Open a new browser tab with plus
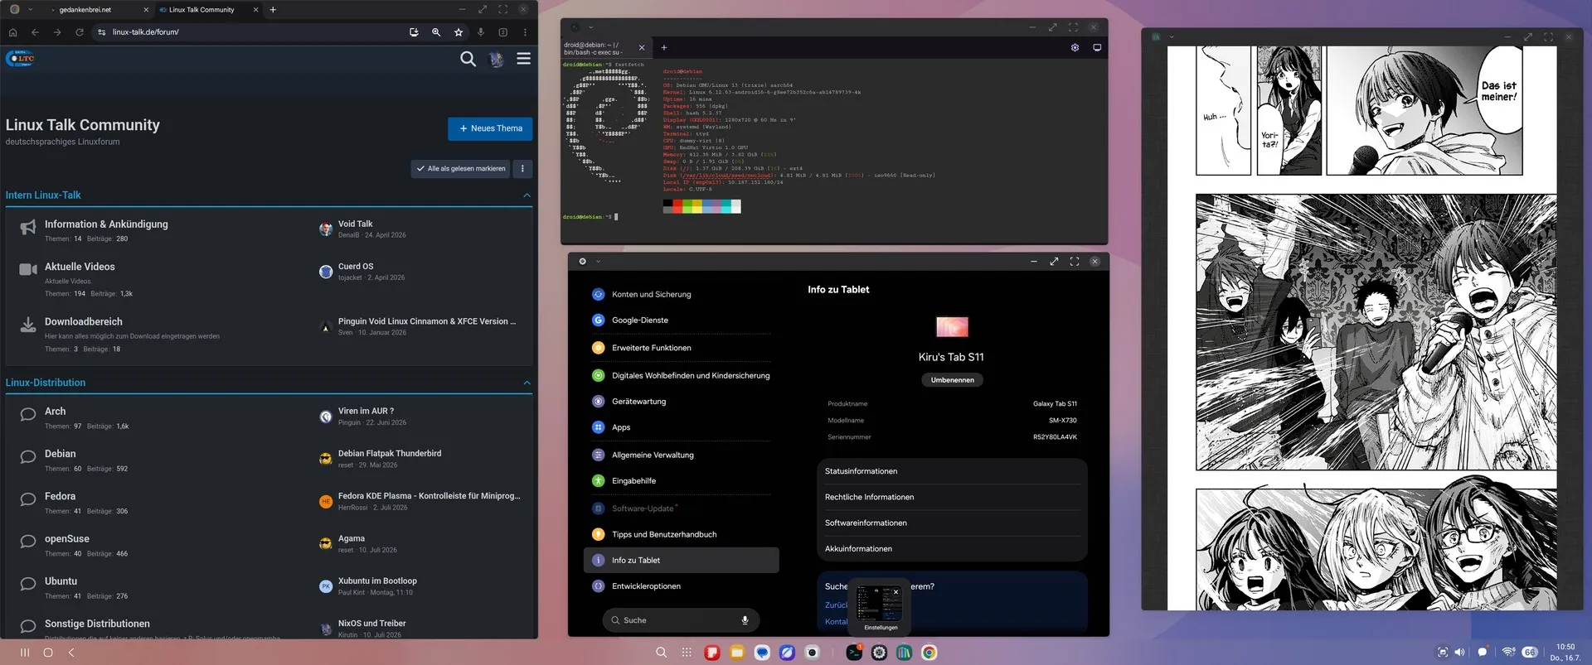The image size is (1592, 665). point(273,10)
